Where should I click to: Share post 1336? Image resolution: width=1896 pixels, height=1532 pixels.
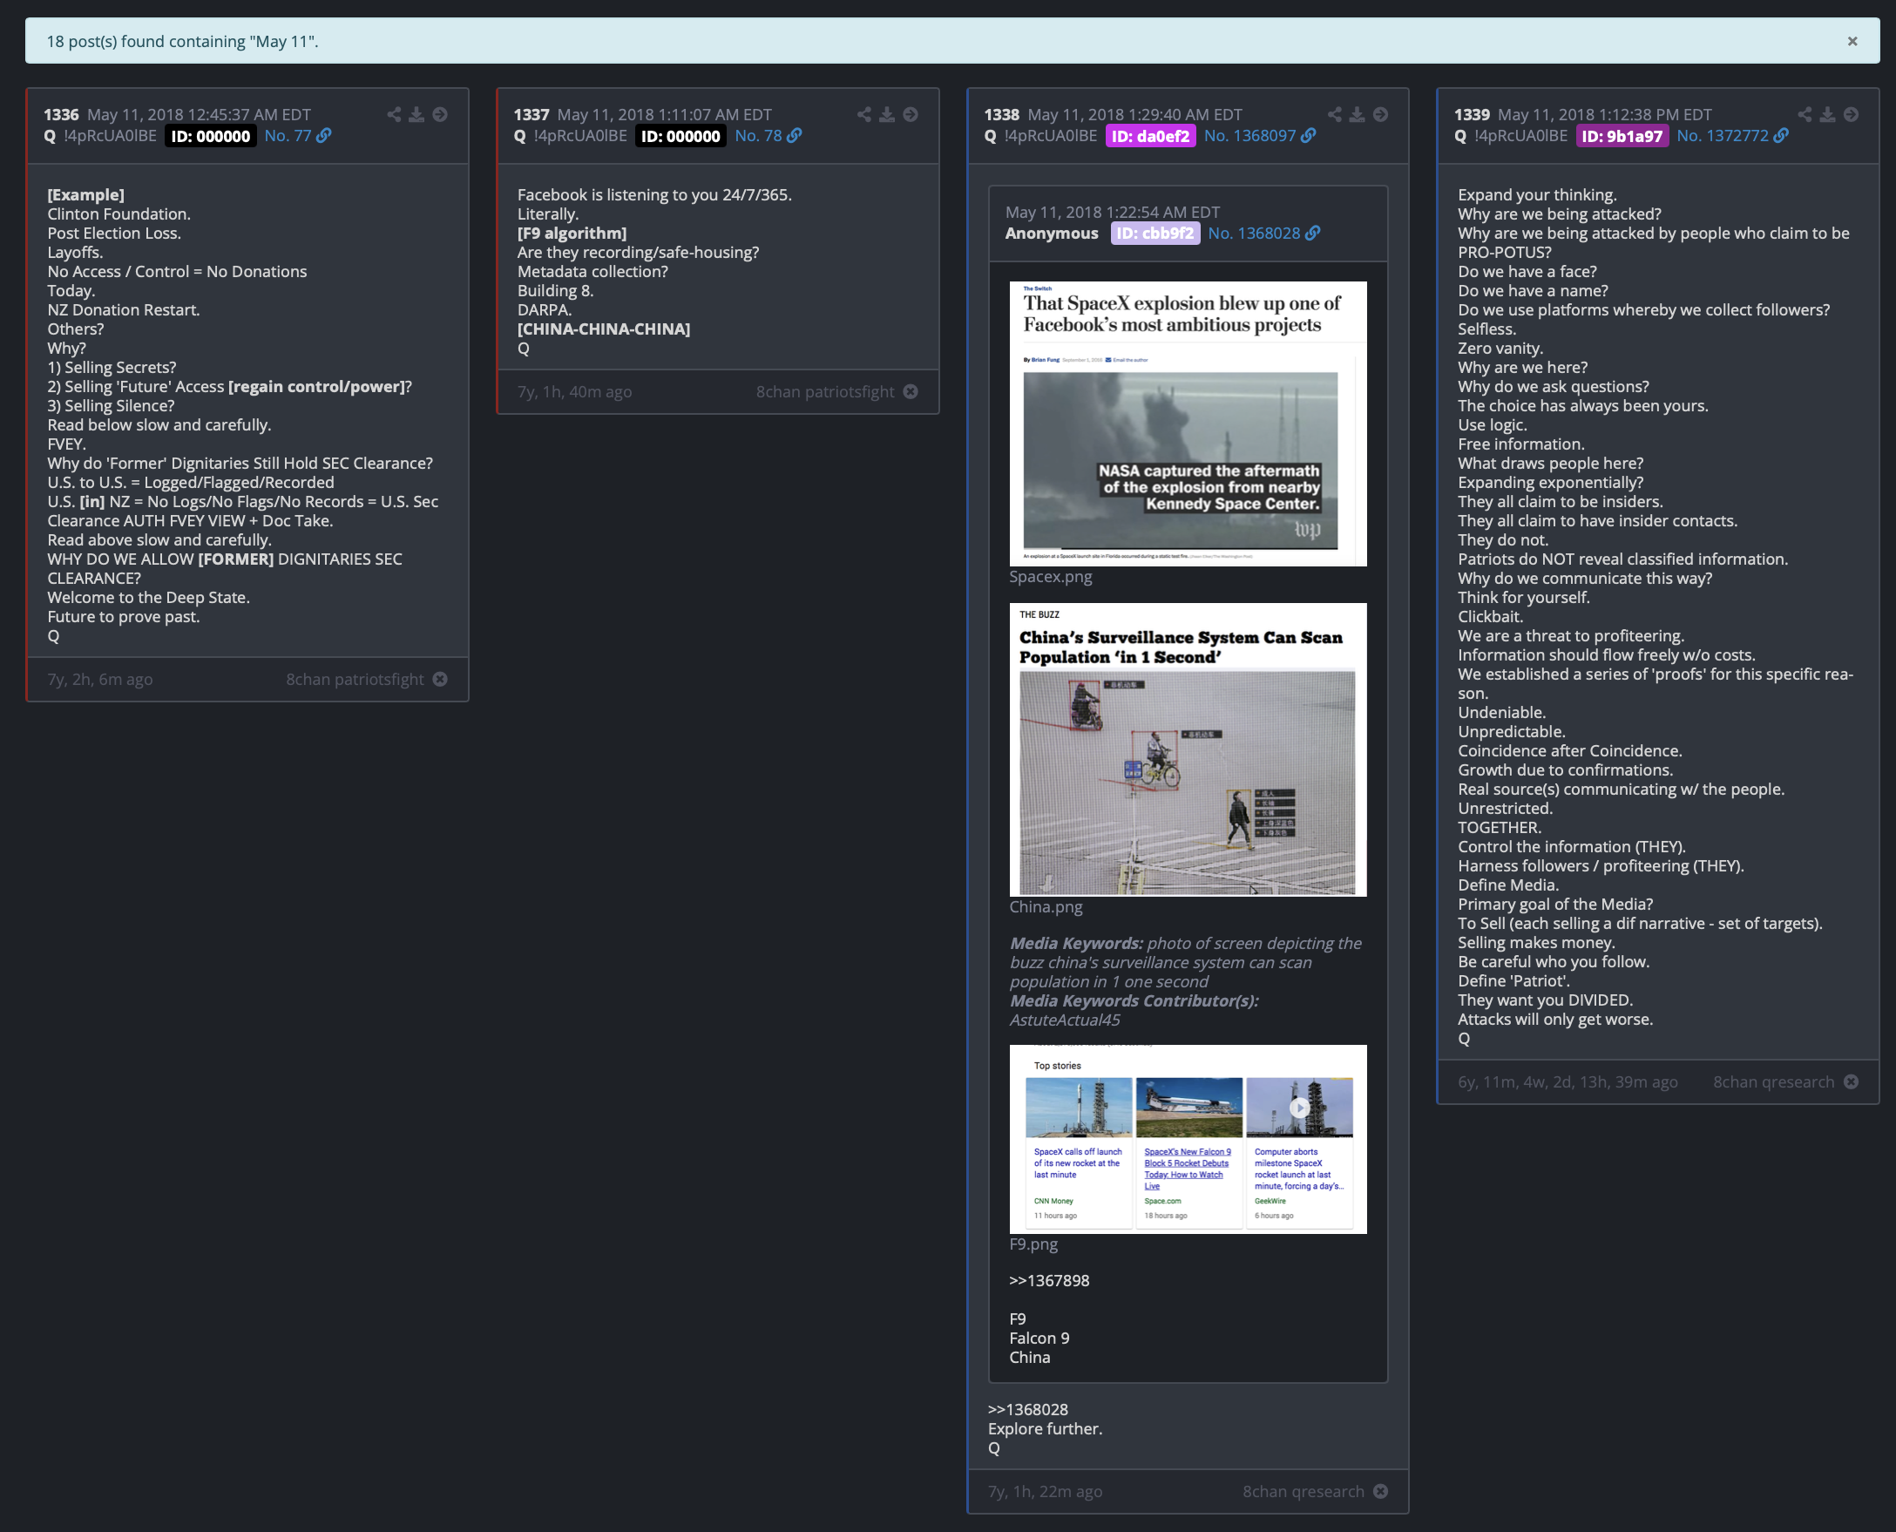point(395,115)
